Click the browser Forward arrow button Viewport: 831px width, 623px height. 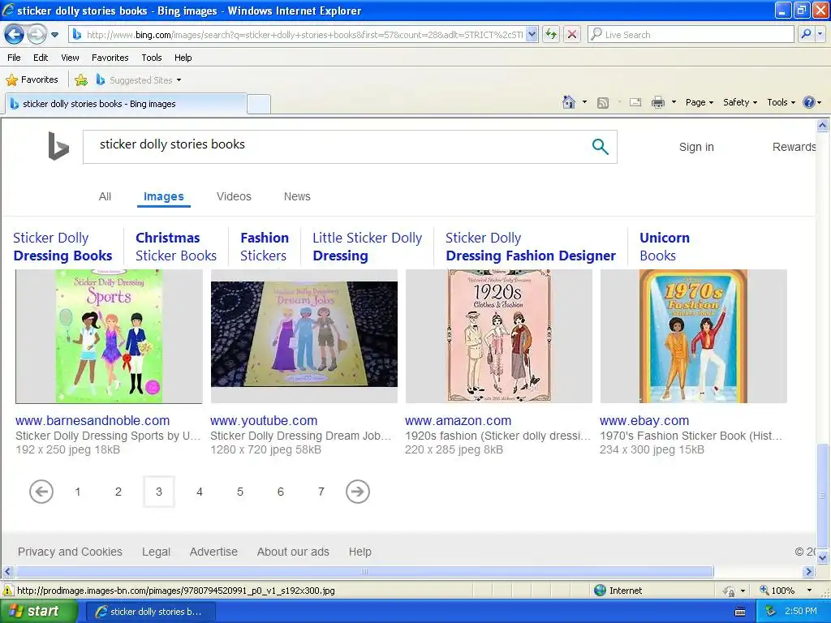pos(37,34)
